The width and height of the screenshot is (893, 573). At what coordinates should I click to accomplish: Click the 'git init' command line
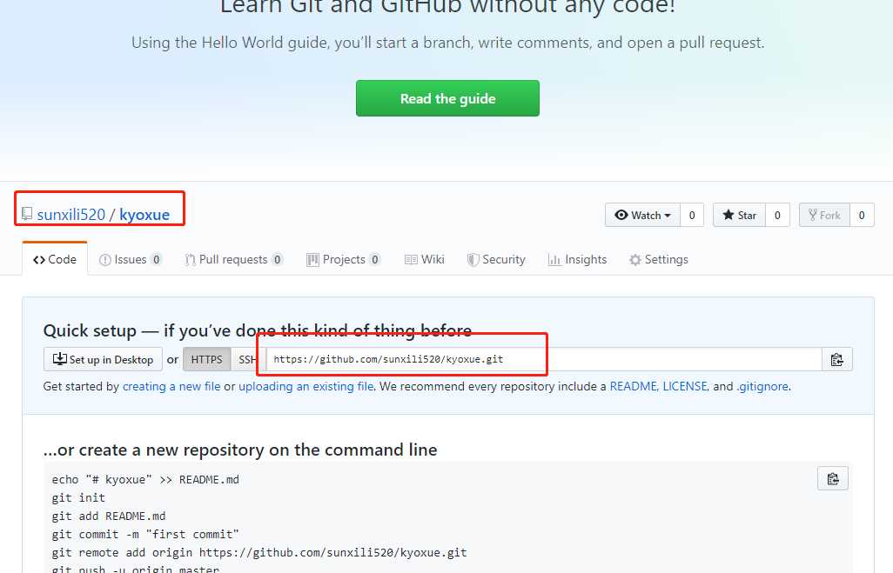78,498
